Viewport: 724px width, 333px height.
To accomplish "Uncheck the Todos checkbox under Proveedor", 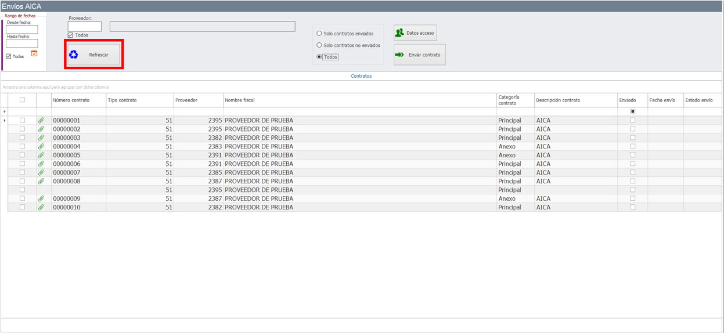I will (71, 35).
